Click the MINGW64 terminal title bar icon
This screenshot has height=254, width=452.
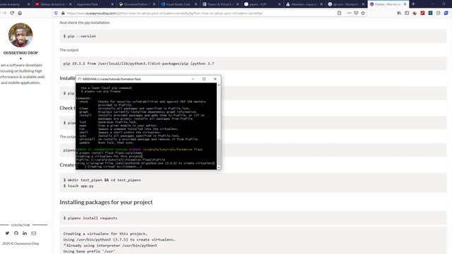click(80, 79)
